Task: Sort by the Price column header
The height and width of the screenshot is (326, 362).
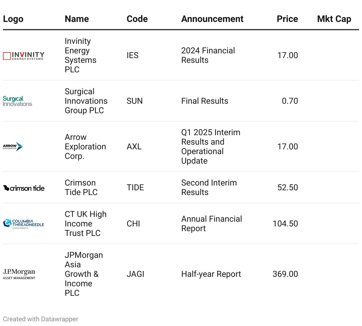Action: [287, 19]
